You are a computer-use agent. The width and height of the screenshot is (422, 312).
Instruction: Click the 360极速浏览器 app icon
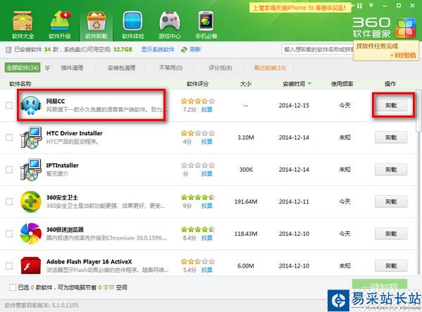[31, 233]
